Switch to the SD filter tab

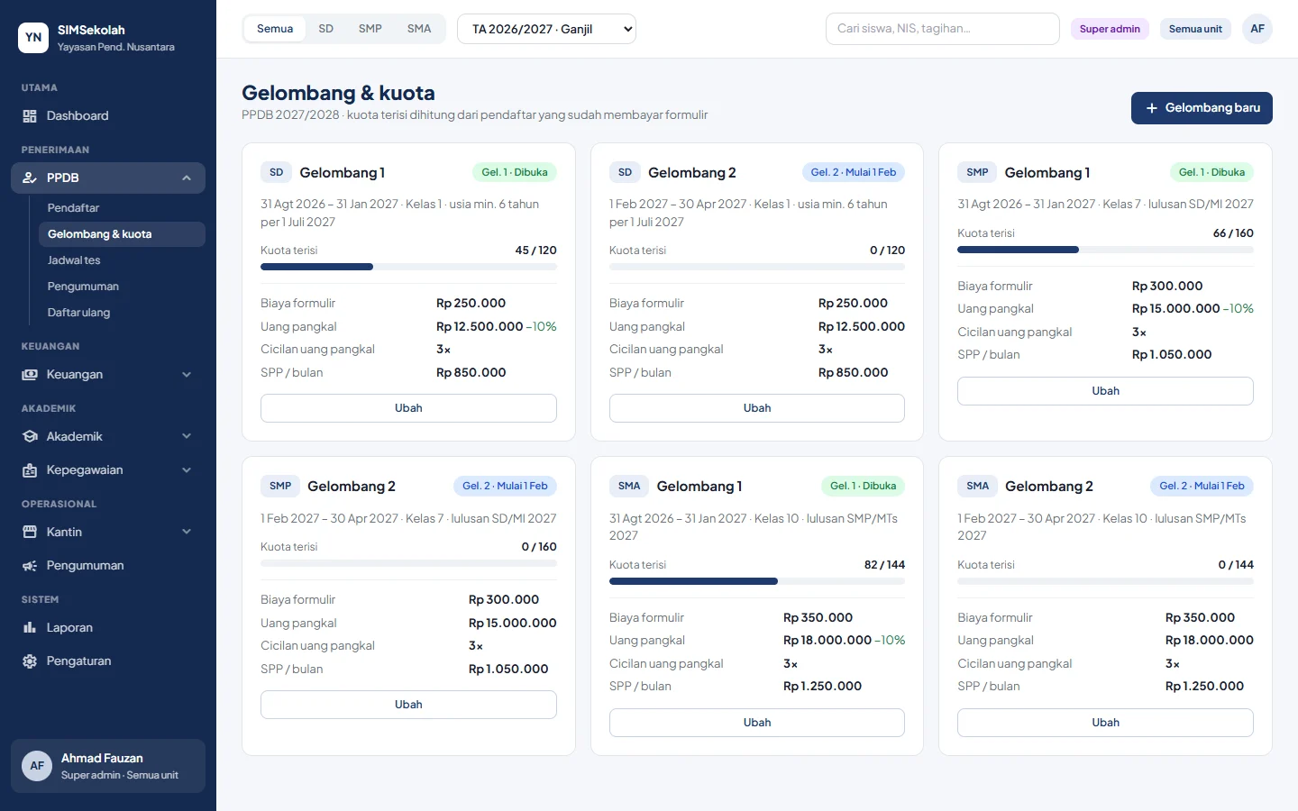click(x=326, y=29)
